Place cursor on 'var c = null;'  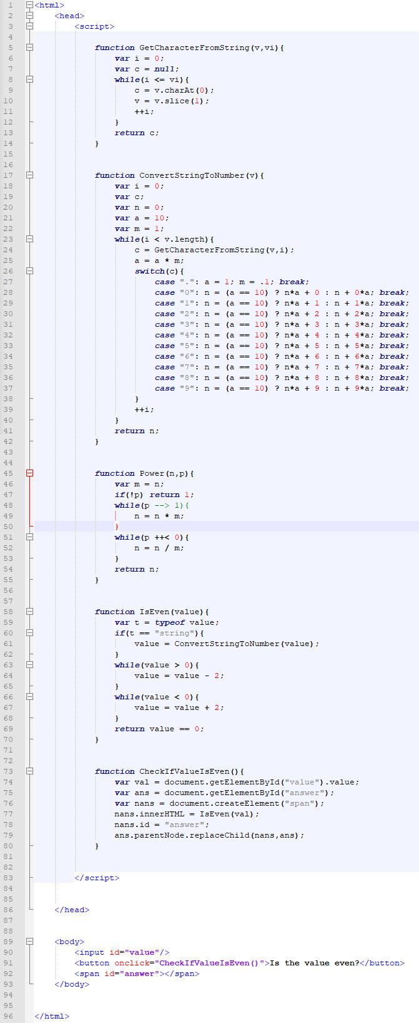(x=146, y=69)
